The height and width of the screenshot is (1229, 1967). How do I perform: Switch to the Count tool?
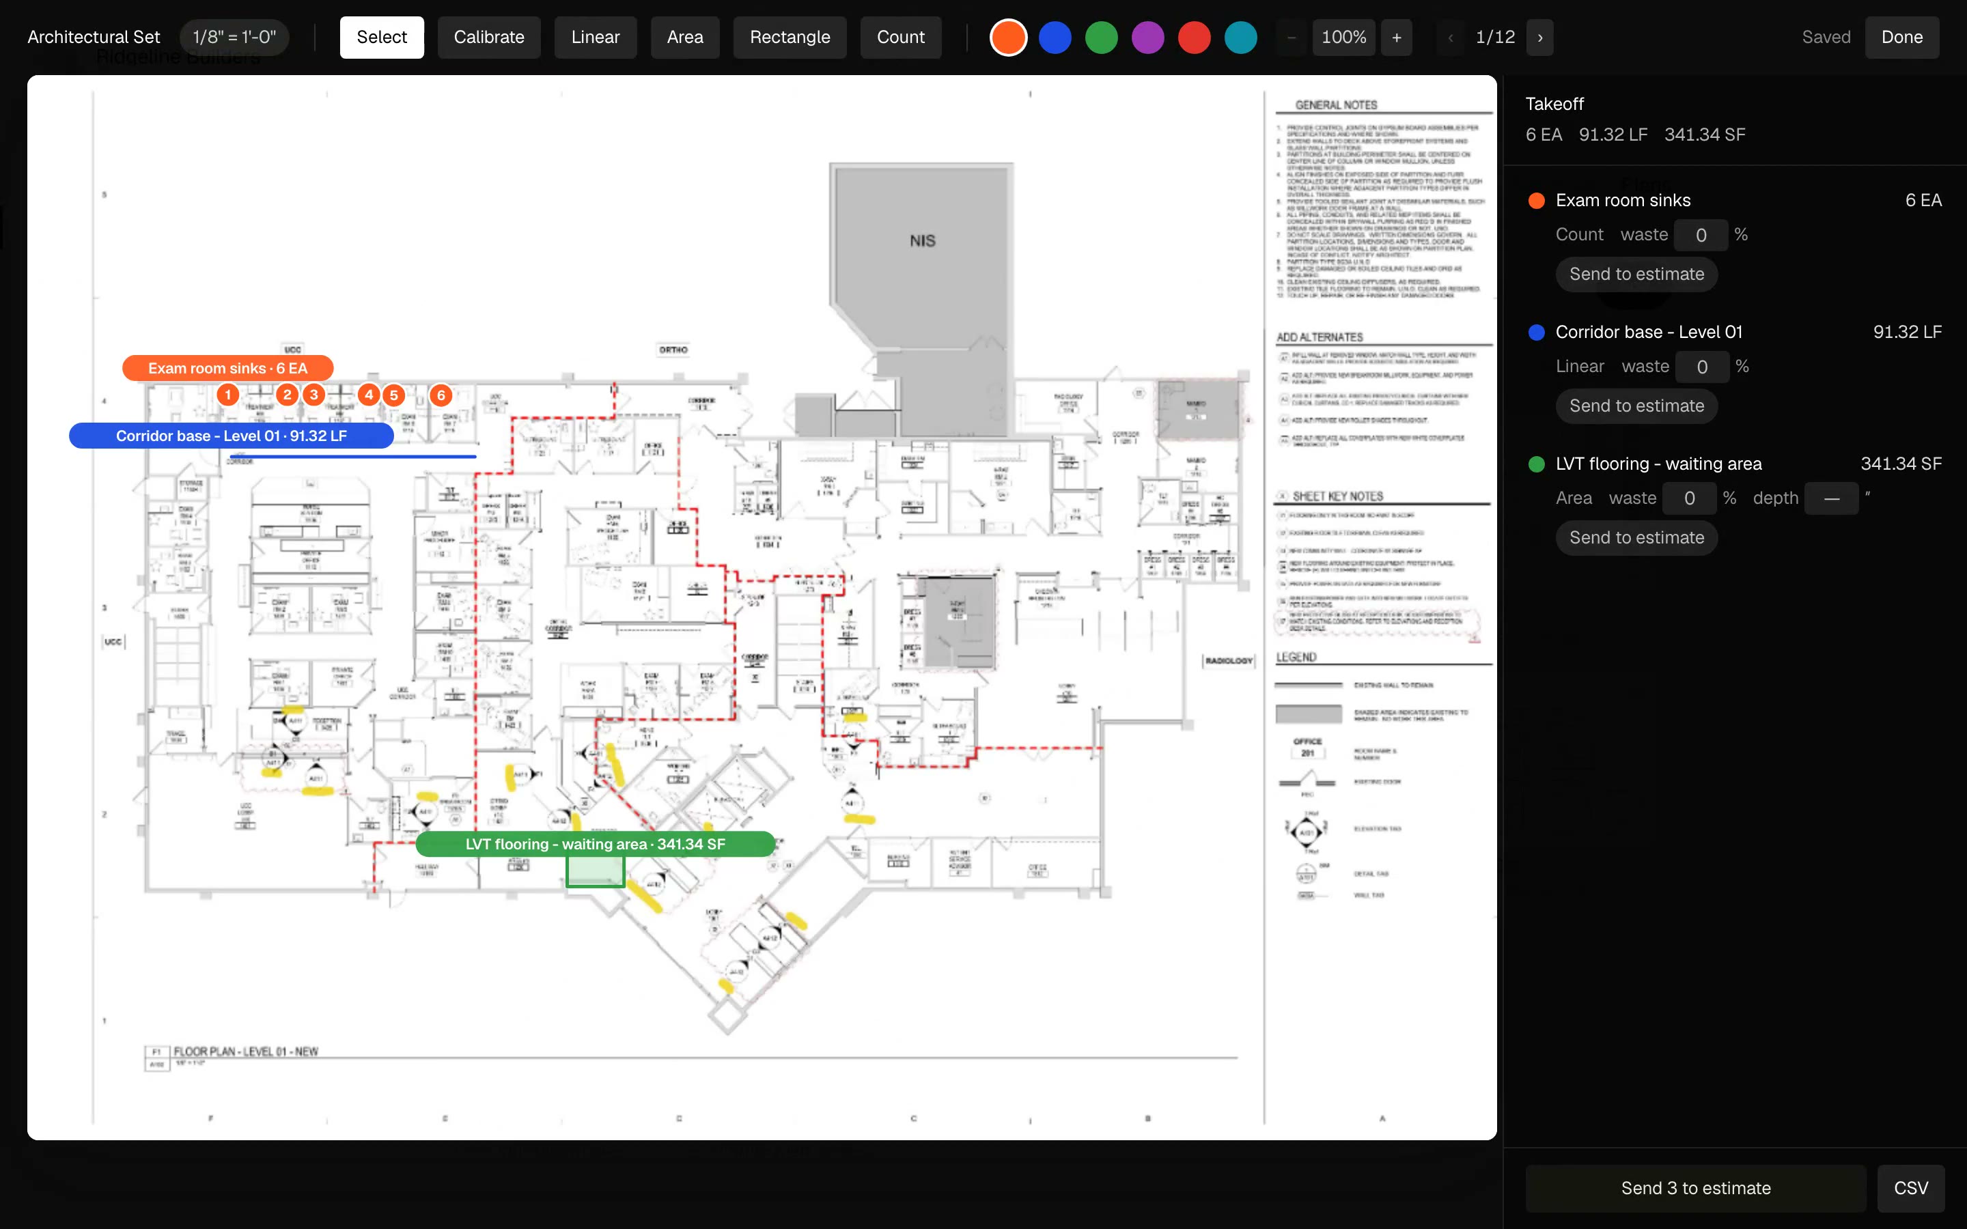(x=901, y=38)
